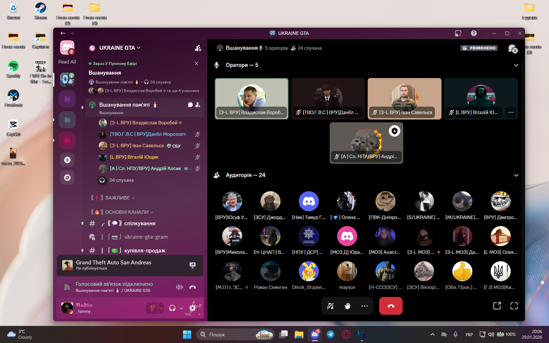Leave the stage with the red button

[391, 306]
